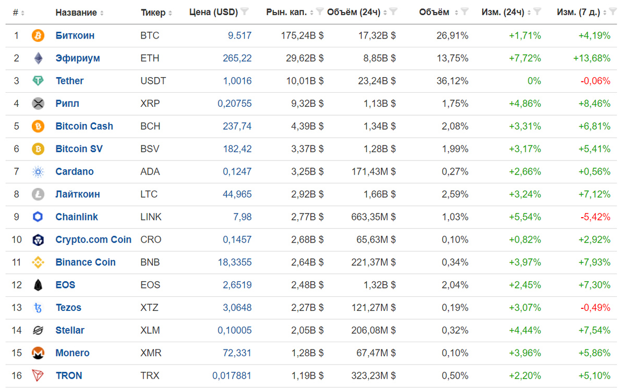Click the Ethereum diamond icon
Screen dimensions: 626x388
[37, 58]
